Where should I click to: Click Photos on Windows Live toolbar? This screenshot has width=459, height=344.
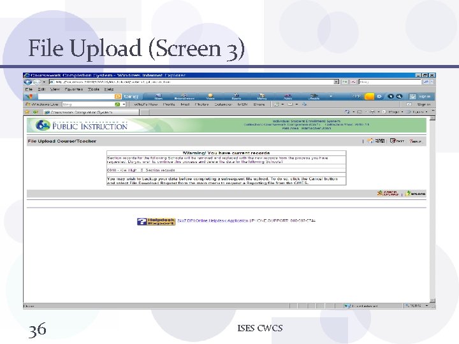pos(201,104)
